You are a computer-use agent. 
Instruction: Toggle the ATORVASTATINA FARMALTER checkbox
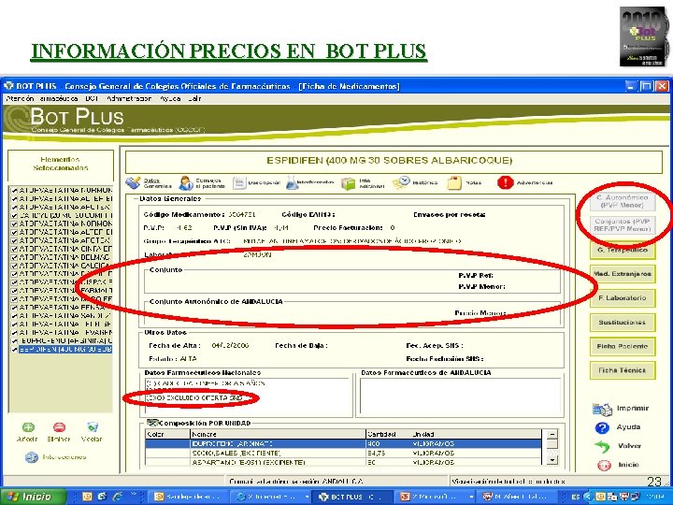(14, 291)
